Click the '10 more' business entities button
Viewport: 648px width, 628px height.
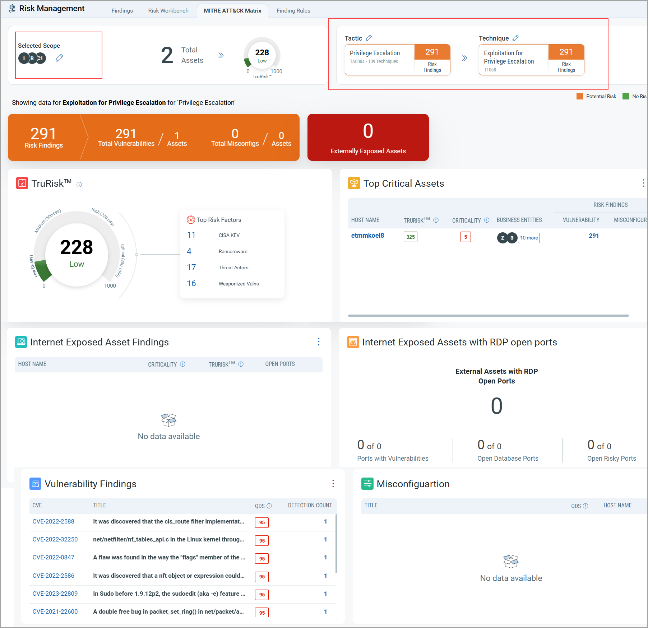click(x=529, y=238)
